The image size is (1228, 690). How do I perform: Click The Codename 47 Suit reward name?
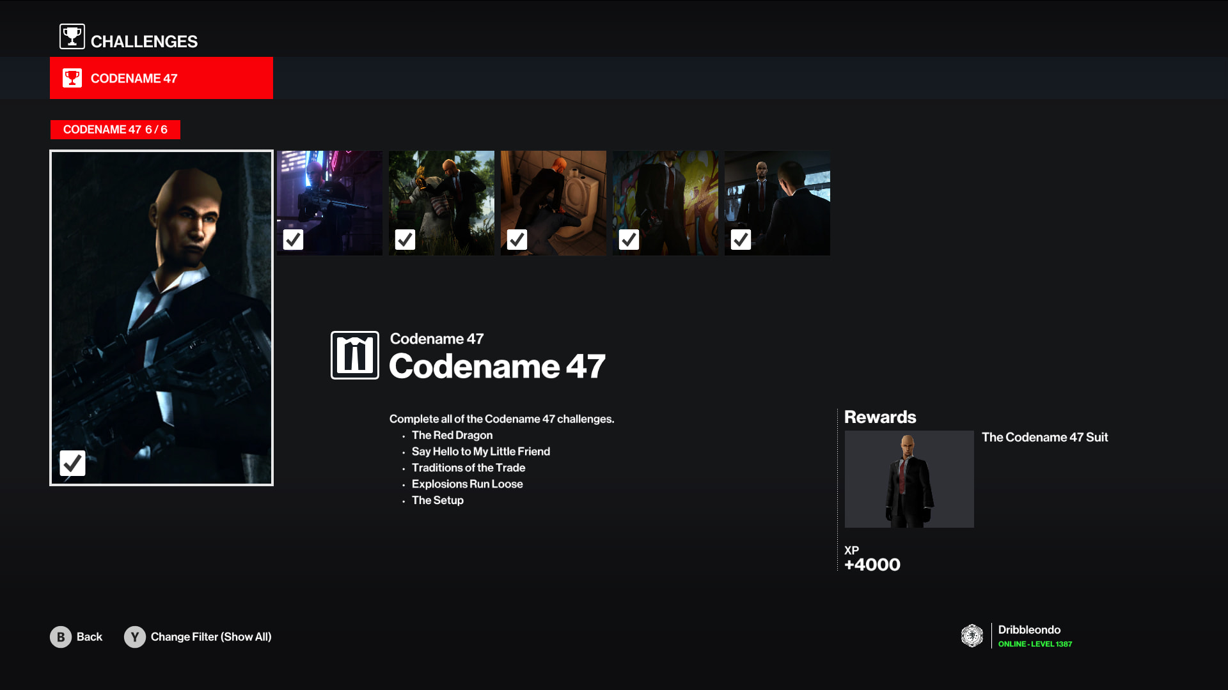1044,438
